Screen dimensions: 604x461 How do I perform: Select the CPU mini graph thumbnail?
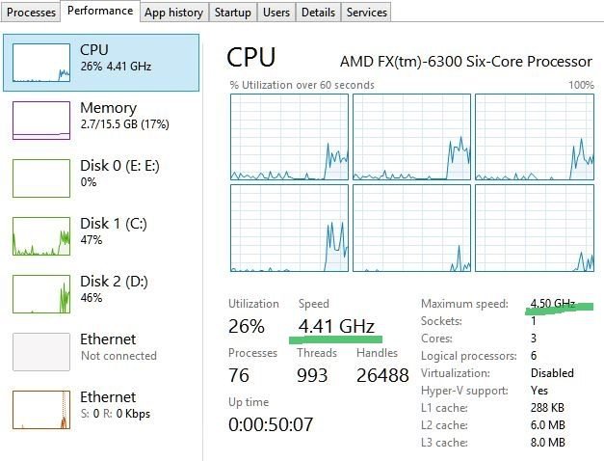click(x=40, y=62)
